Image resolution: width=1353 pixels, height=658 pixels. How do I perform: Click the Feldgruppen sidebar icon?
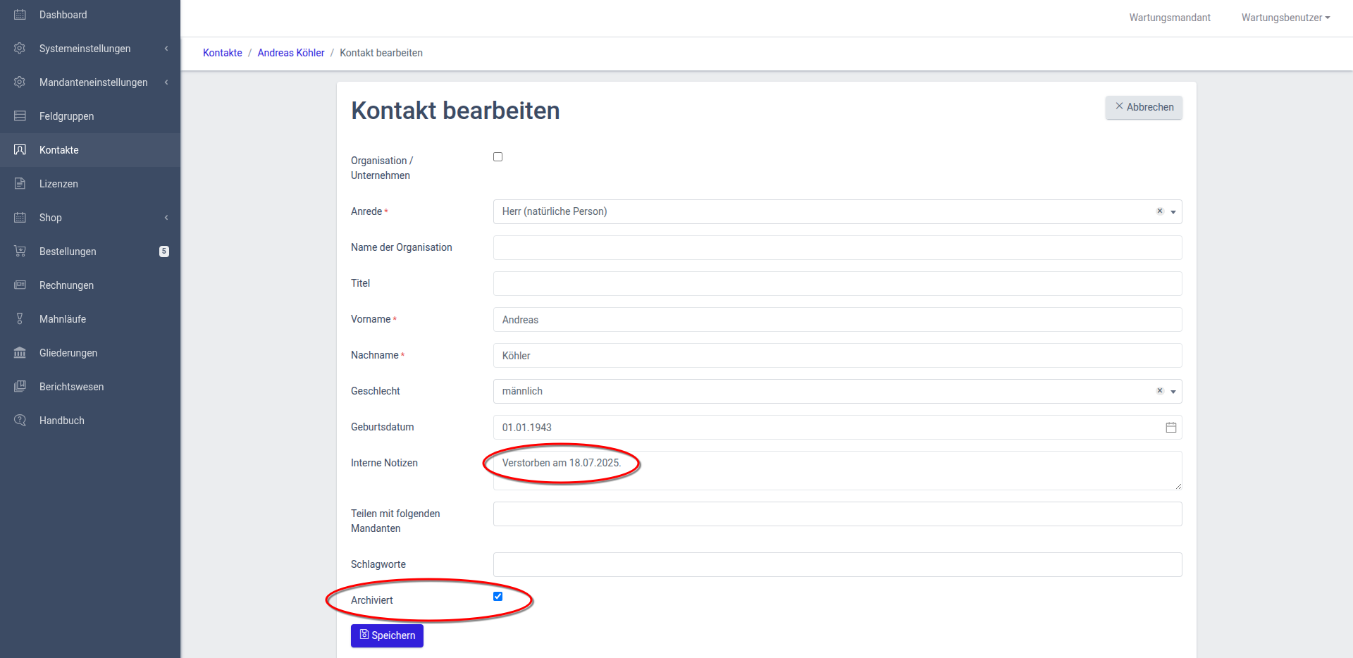coord(20,116)
